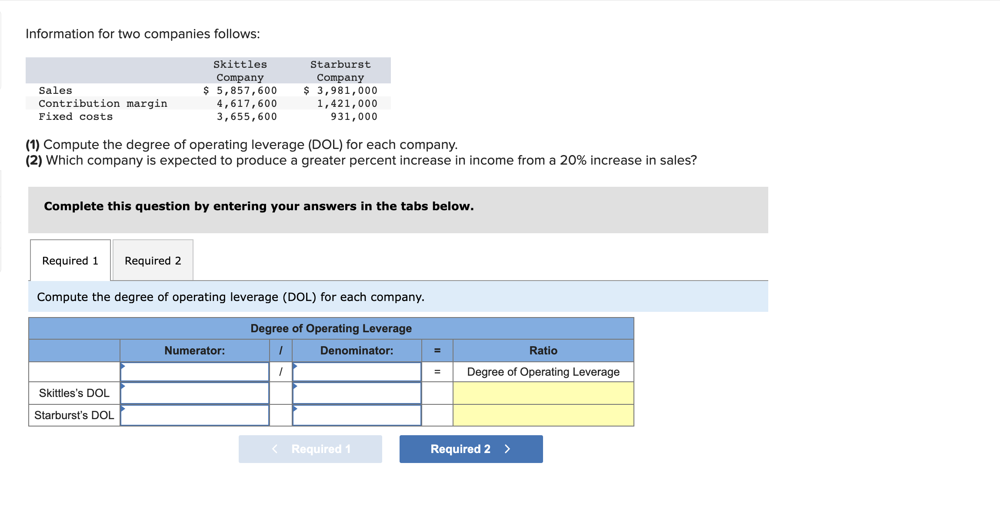
Task: Click the Sales row label
Action: [x=55, y=90]
